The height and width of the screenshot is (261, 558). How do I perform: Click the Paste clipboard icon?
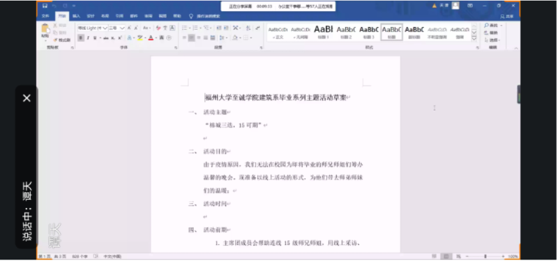(x=45, y=30)
